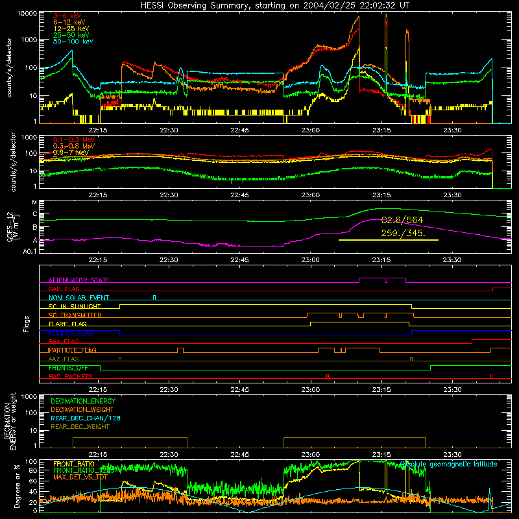Click the SC_IN_SUNLIGHT flag label

[75, 306]
